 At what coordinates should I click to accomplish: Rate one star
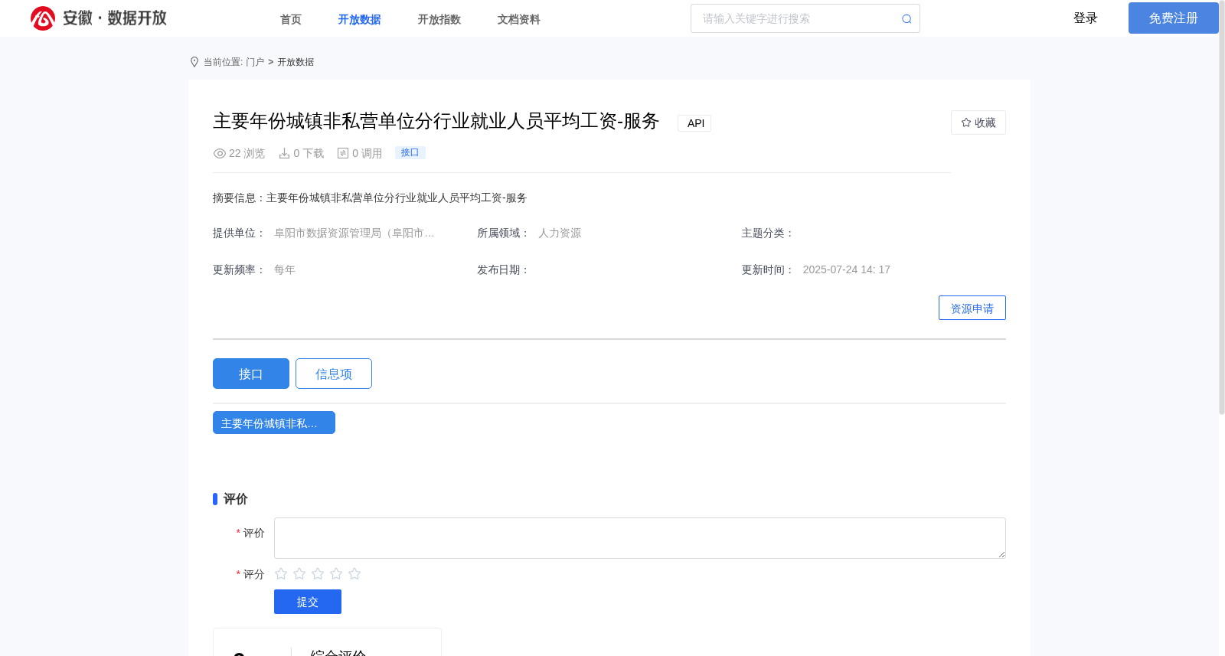click(281, 573)
